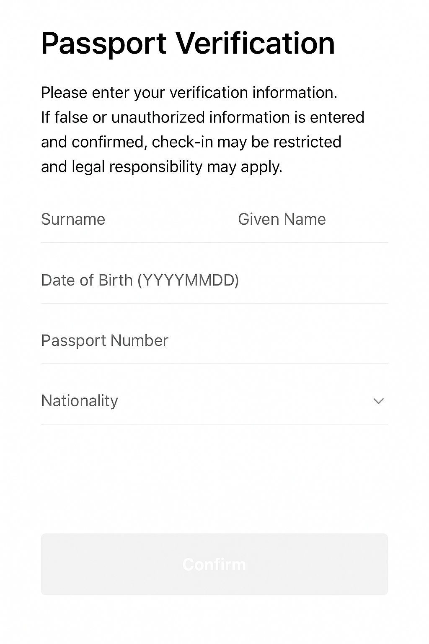429x644 pixels.
Task: Click the YYYYMMDD format hint text
Action: (189, 280)
